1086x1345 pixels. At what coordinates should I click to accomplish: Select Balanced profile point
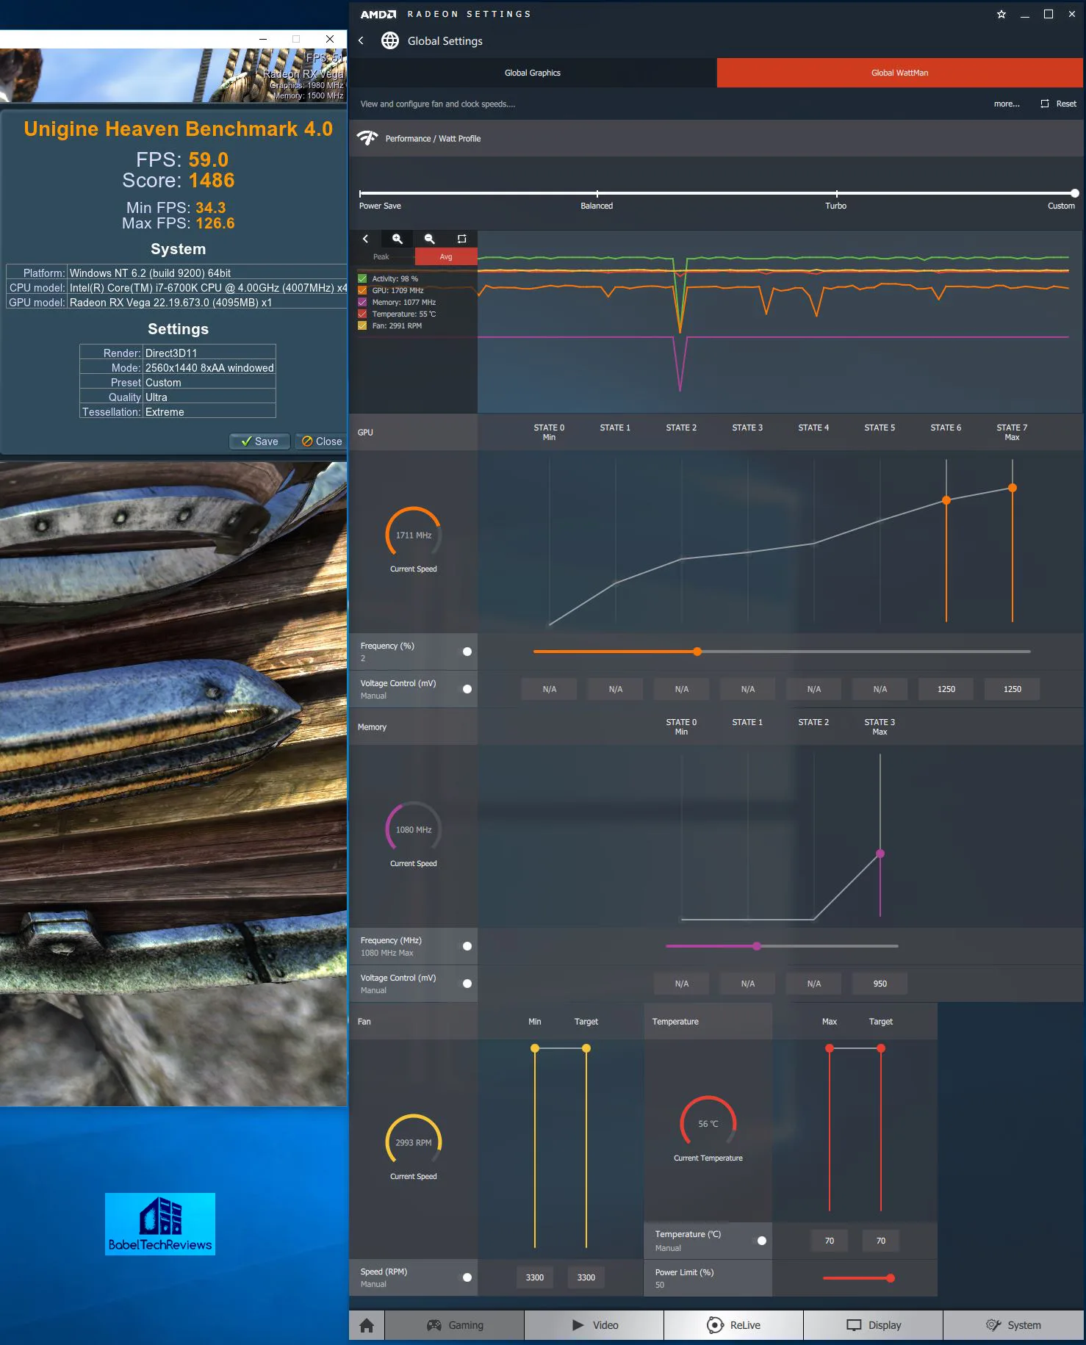pyautogui.click(x=597, y=193)
